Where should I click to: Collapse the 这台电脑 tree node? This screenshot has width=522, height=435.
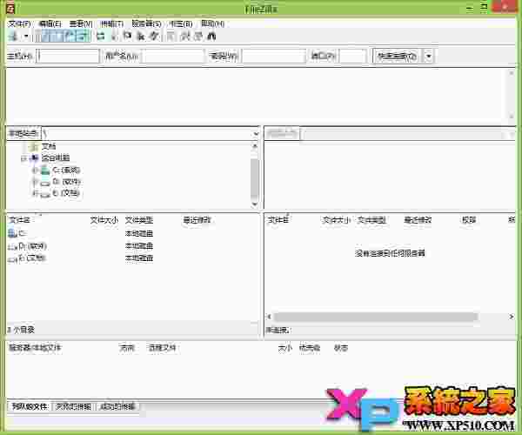24,158
